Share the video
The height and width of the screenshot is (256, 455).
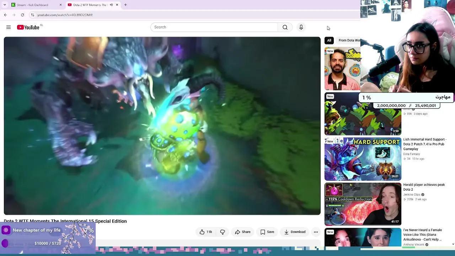[243, 232]
